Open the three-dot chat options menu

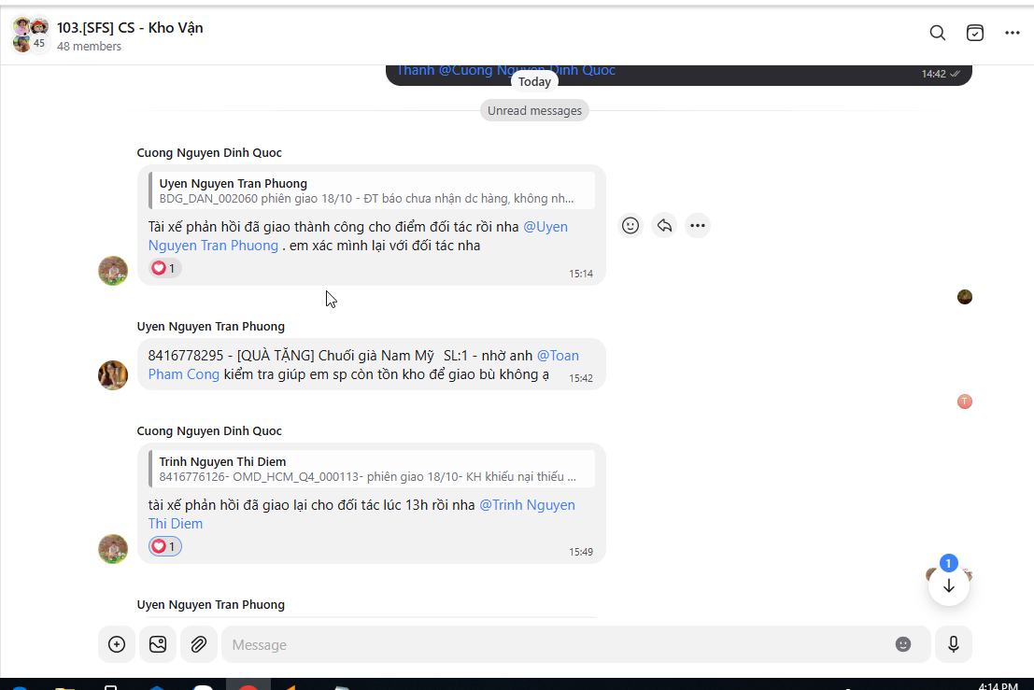[1013, 33]
